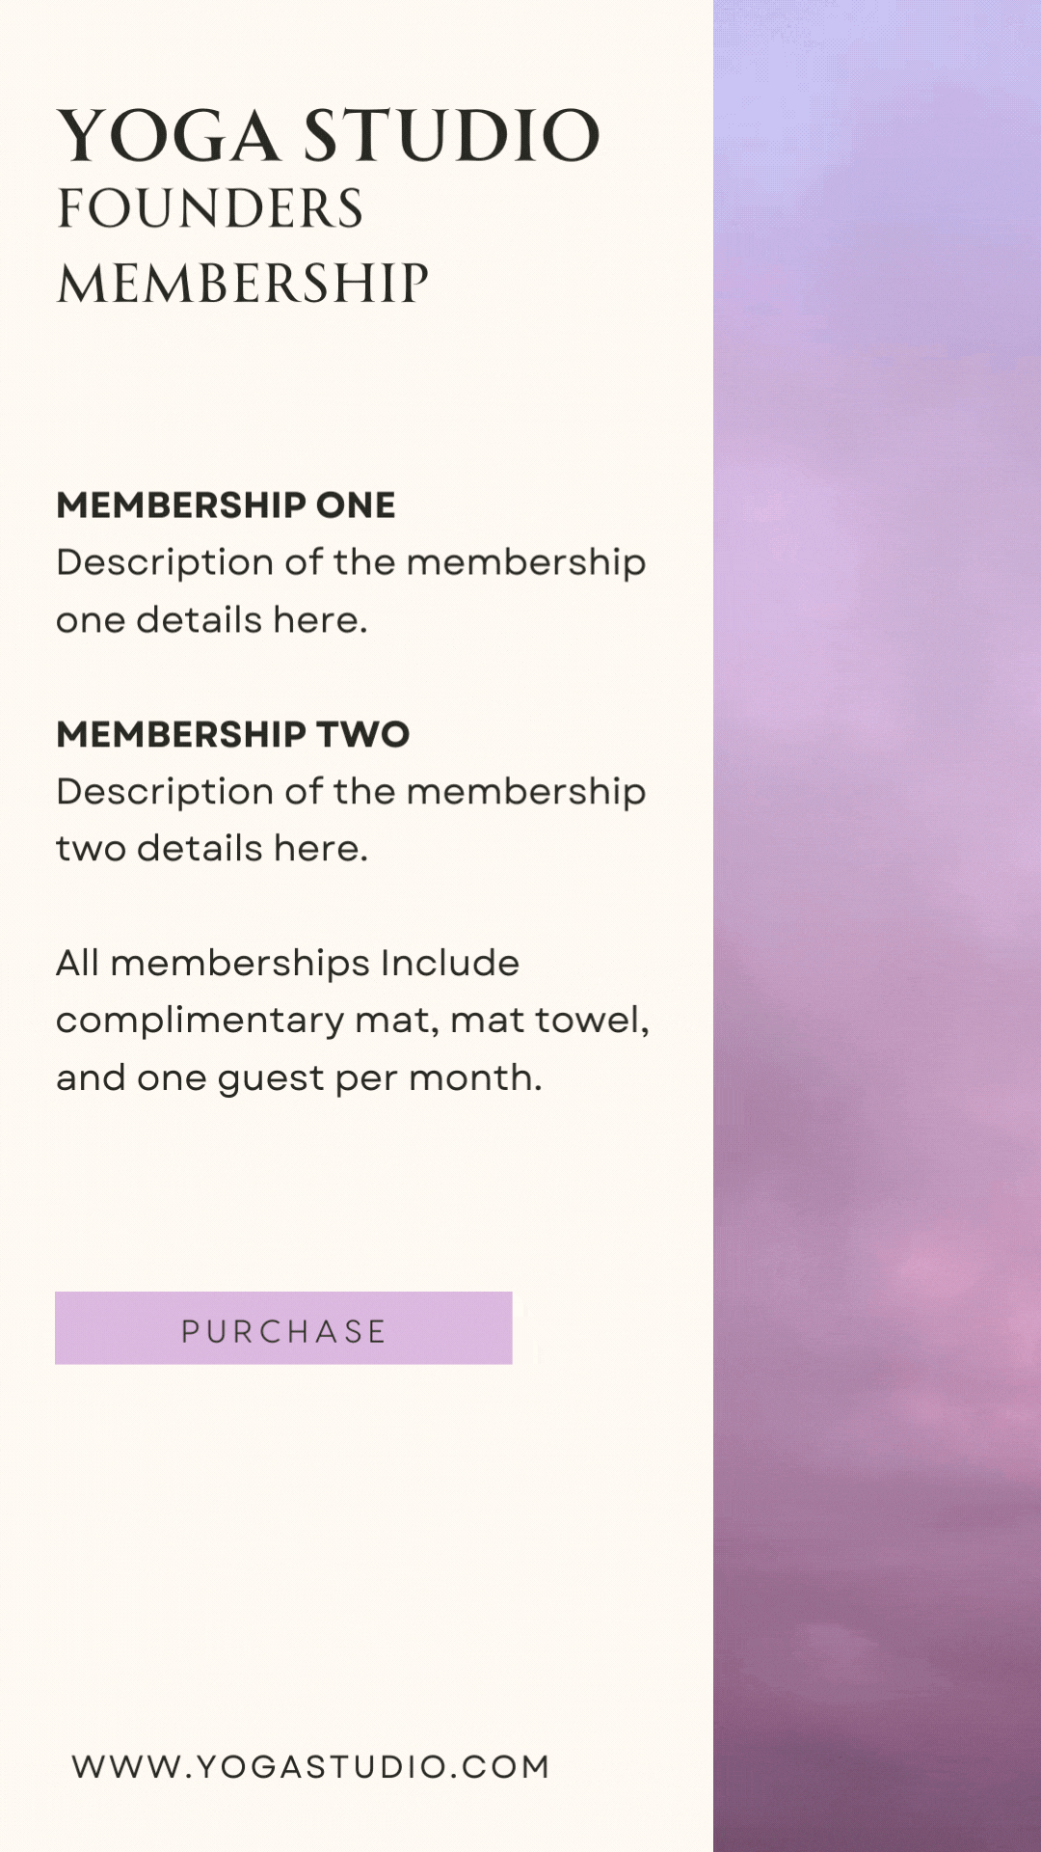Viewport: 1041px width, 1852px height.
Task: Select the large serif MEMBERSHIP subtitle line
Action: tap(242, 284)
